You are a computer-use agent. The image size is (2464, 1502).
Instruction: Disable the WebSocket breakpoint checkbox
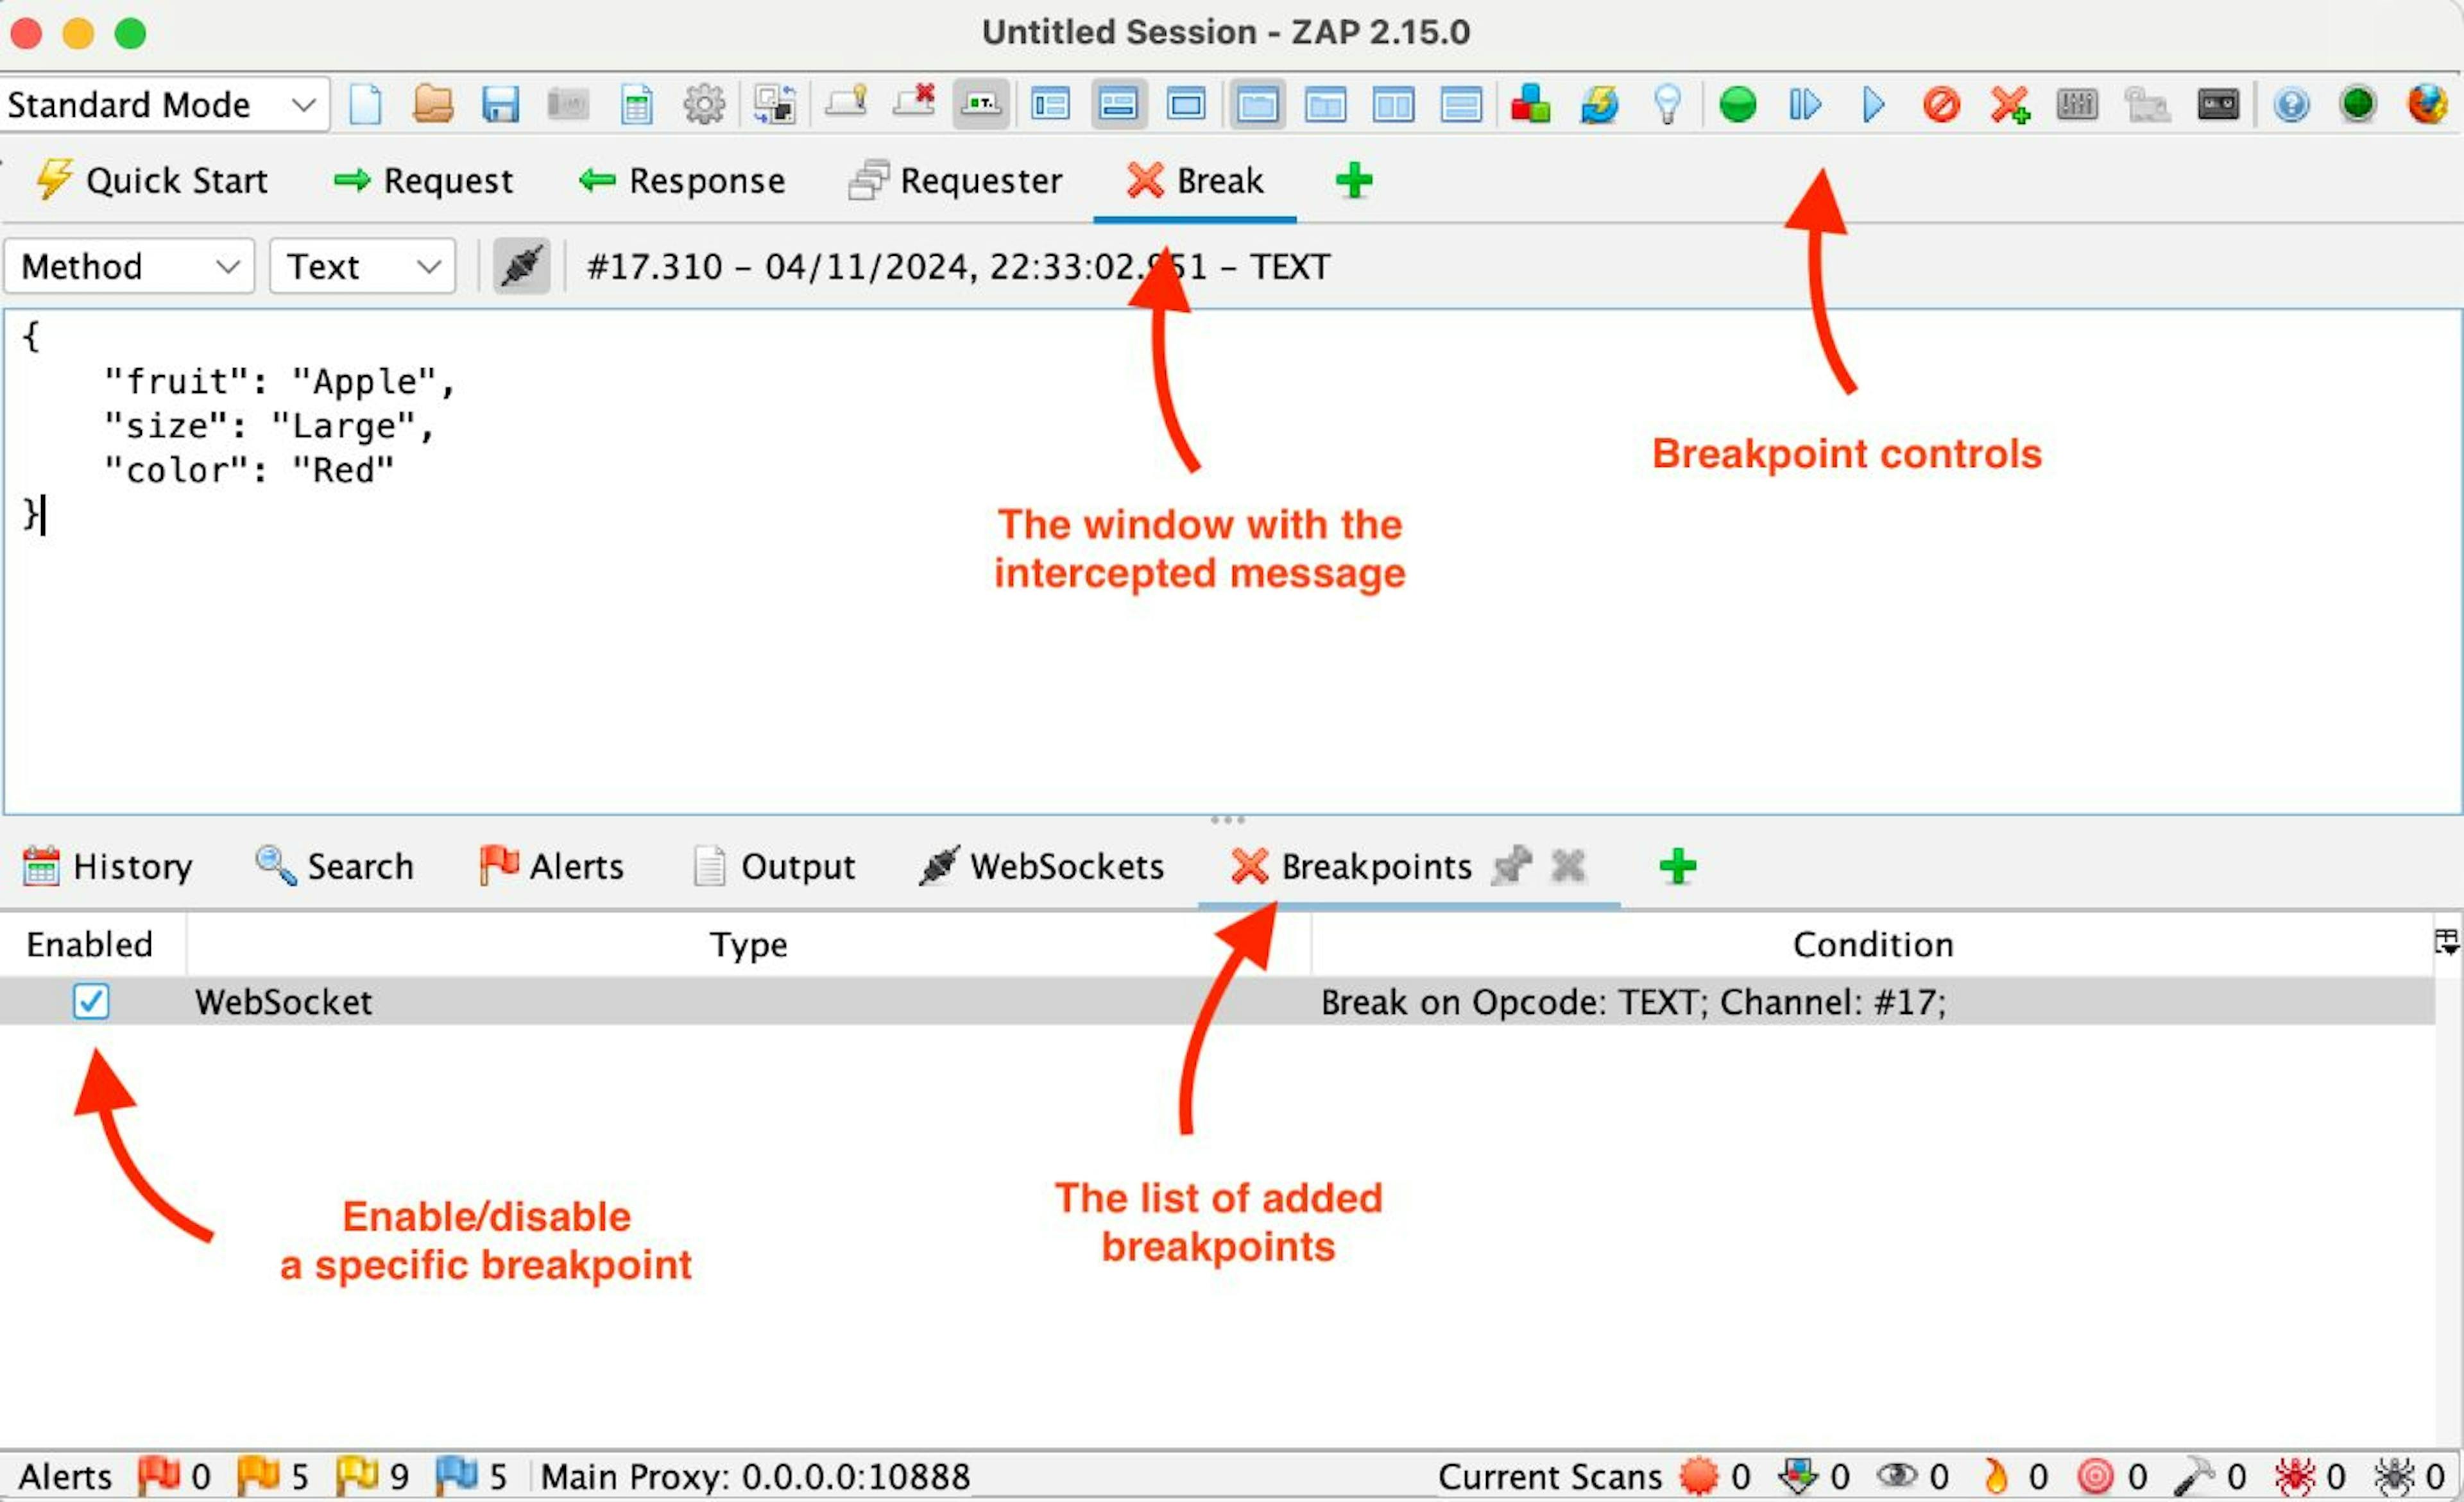[91, 1001]
